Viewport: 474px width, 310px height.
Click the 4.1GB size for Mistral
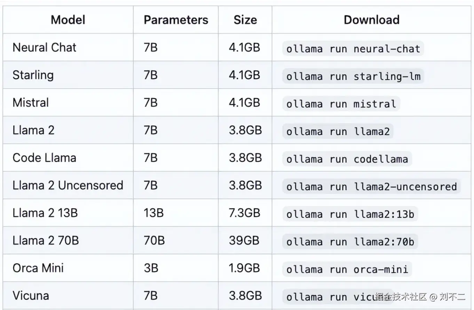(244, 103)
